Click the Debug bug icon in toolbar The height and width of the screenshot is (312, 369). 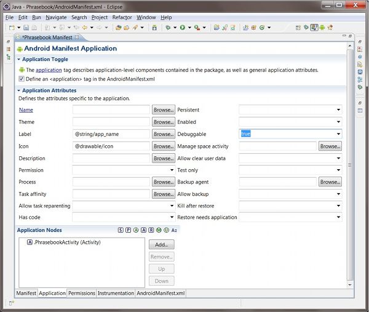(168, 28)
